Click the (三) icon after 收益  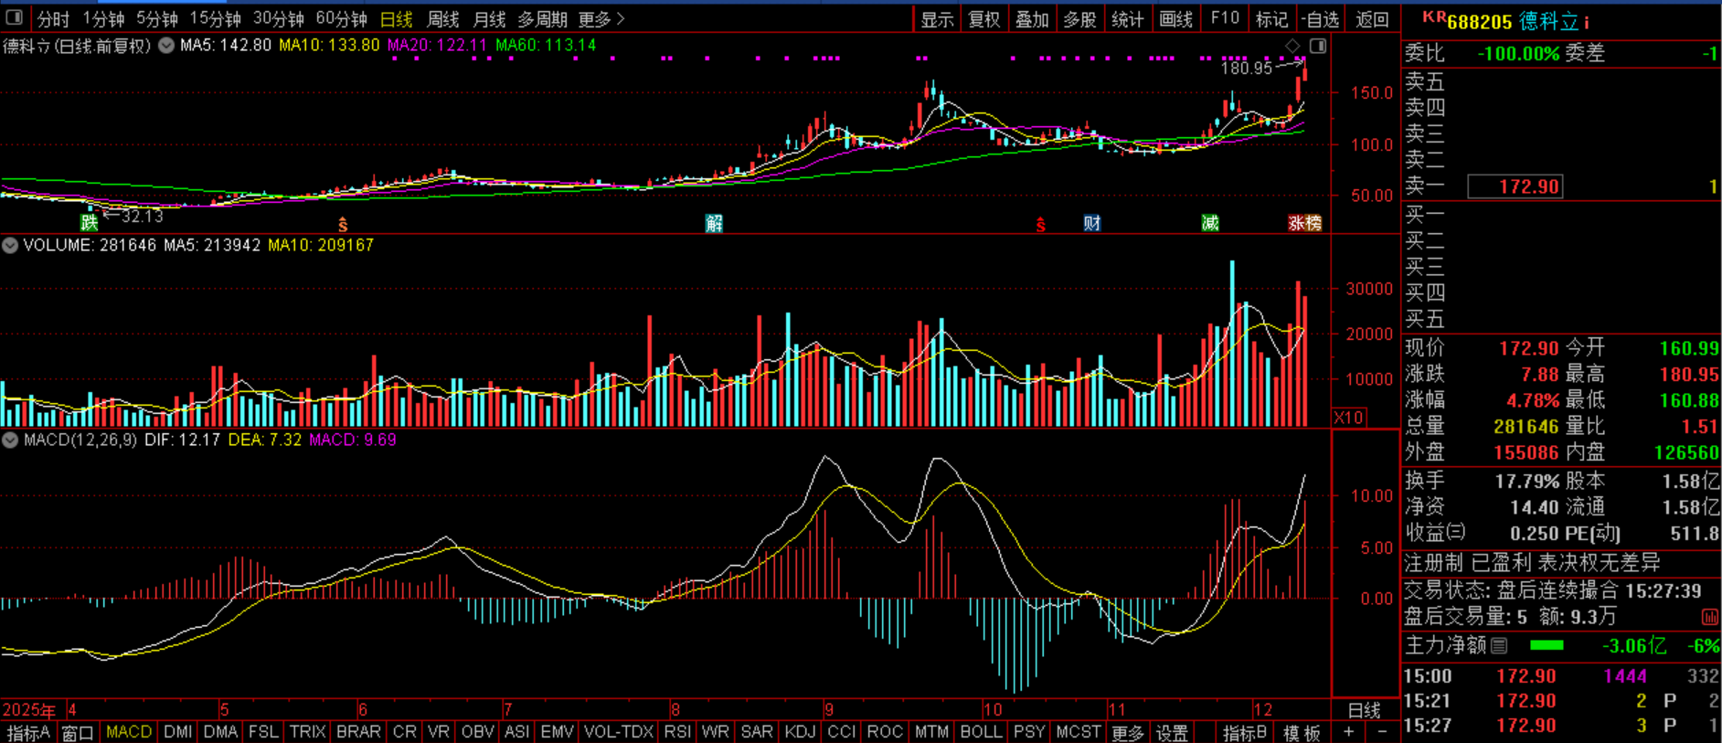[1457, 531]
